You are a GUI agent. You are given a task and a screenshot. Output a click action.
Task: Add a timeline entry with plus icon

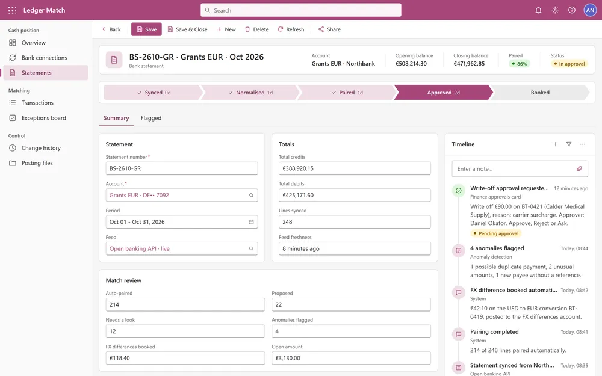click(x=556, y=144)
